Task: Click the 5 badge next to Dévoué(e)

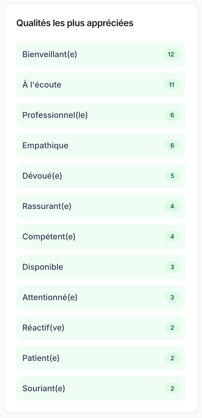Action: pyautogui.click(x=172, y=176)
